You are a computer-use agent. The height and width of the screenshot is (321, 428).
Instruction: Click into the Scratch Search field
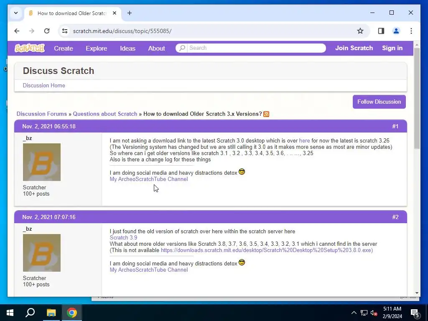pyautogui.click(x=256, y=48)
